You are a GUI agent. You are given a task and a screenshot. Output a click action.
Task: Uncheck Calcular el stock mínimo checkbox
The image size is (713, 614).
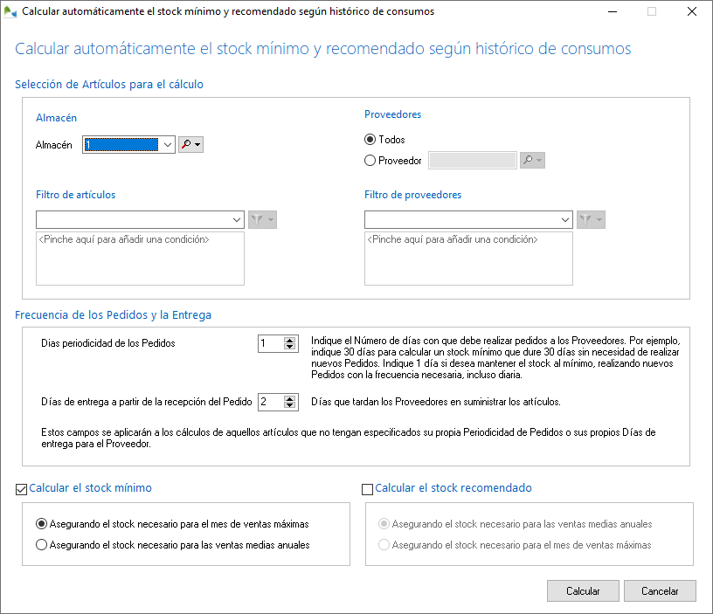pos(22,489)
